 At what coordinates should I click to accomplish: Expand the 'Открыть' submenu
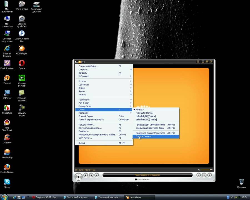tap(104, 69)
